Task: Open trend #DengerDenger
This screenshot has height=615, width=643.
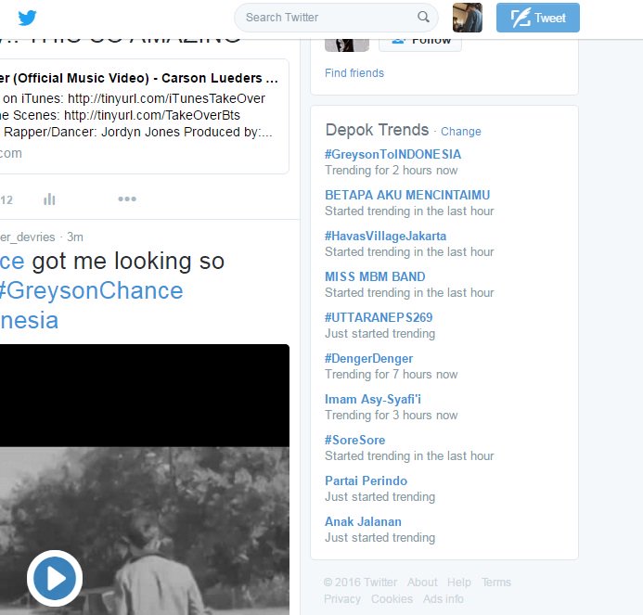Action: [368, 358]
